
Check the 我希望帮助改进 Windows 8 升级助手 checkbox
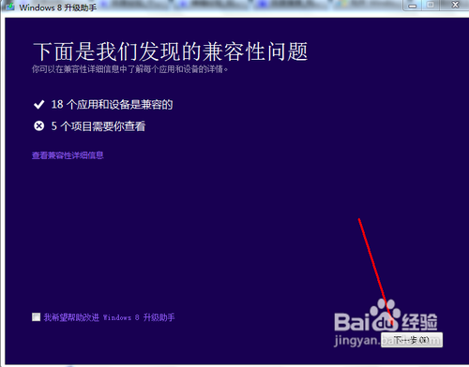pyautogui.click(x=37, y=317)
